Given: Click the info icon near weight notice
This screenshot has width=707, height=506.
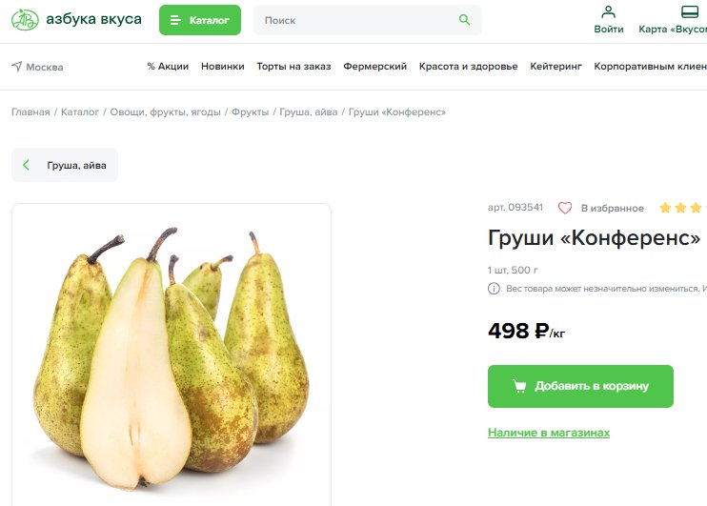Looking at the screenshot, I should click(x=494, y=288).
